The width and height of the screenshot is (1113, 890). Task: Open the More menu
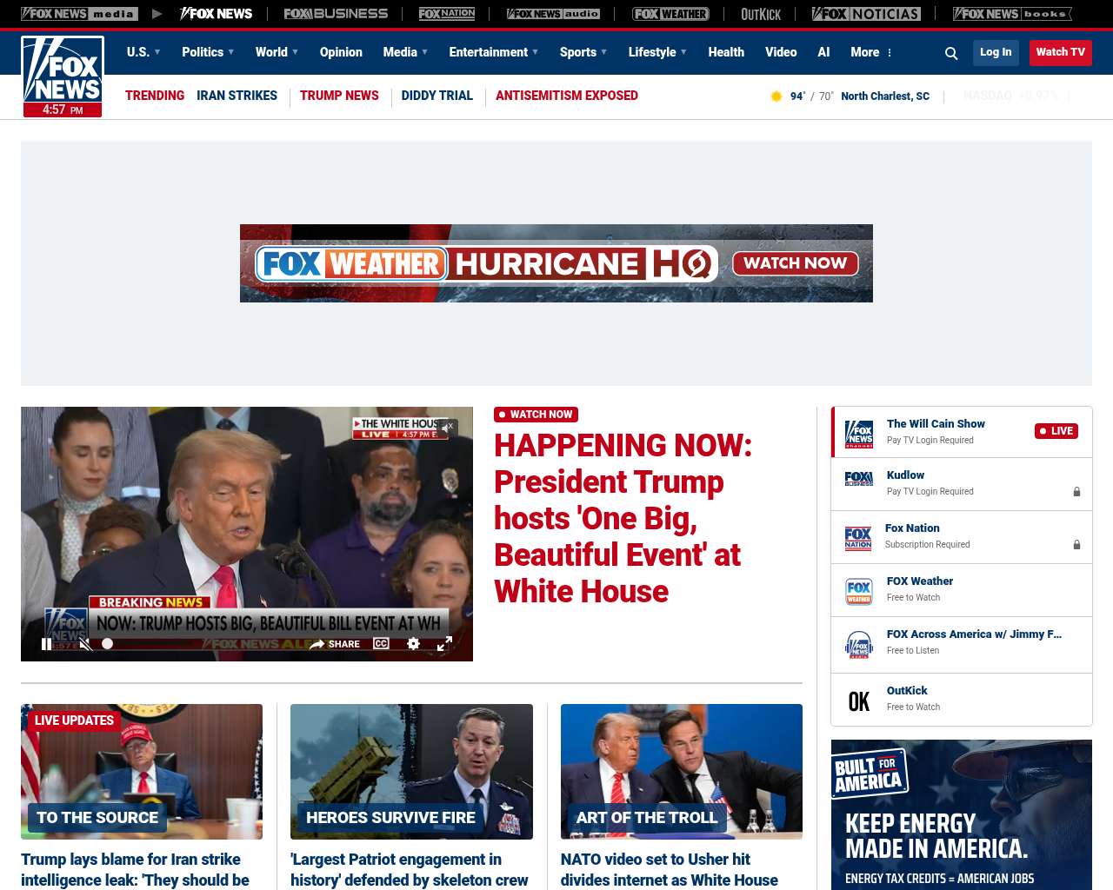click(x=870, y=52)
